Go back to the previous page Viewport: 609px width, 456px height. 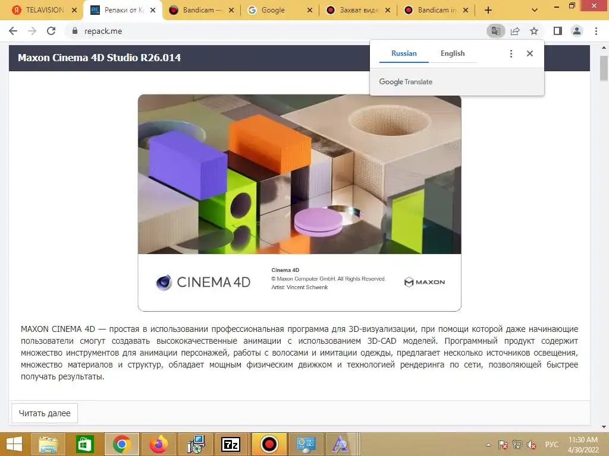pos(13,31)
